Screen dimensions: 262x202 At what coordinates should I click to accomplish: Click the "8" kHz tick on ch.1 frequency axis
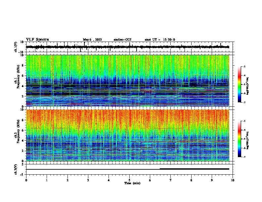[x=23, y=65]
